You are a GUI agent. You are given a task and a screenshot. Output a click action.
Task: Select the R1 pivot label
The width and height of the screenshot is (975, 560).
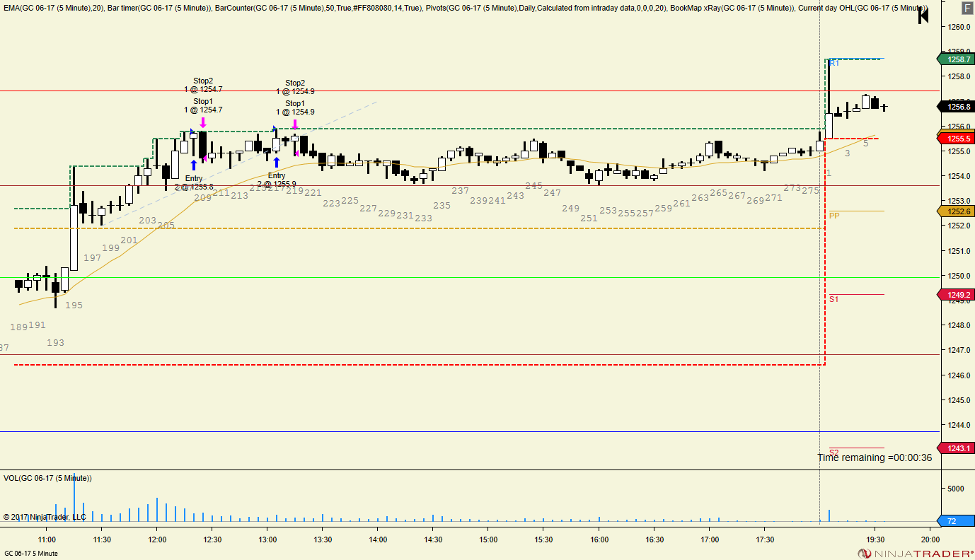(834, 63)
